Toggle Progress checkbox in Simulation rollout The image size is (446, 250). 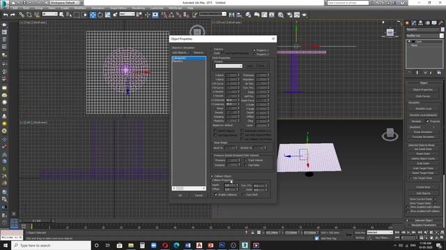tap(427, 122)
